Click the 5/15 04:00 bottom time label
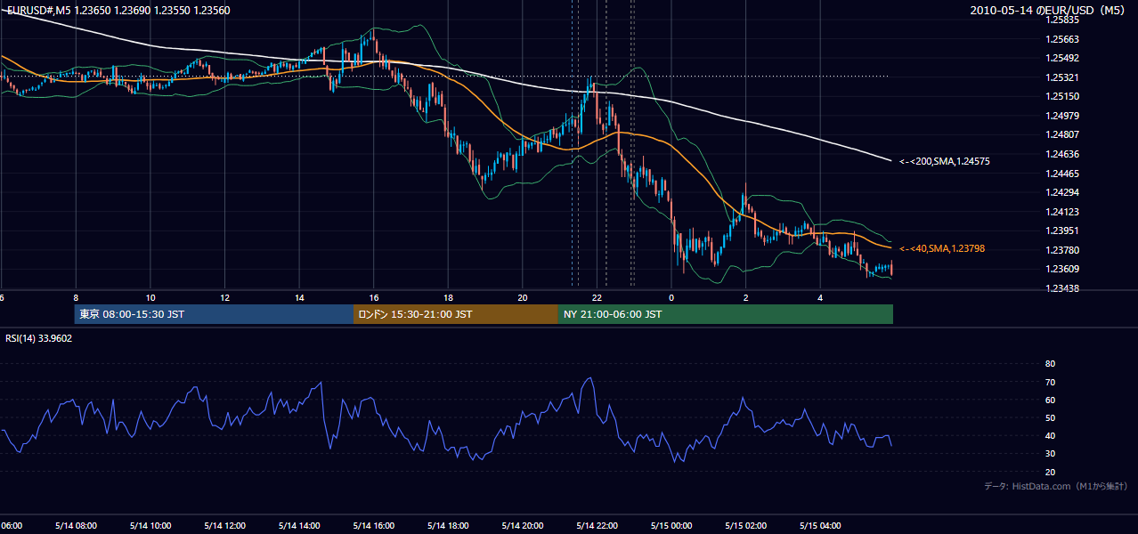 pyautogui.click(x=821, y=526)
